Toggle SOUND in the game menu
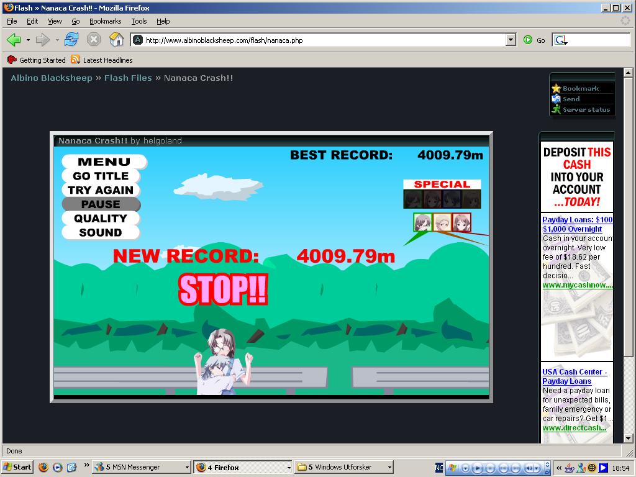The width and height of the screenshot is (636, 477). click(101, 232)
